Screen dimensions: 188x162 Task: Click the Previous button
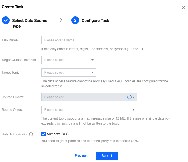pos(81,156)
